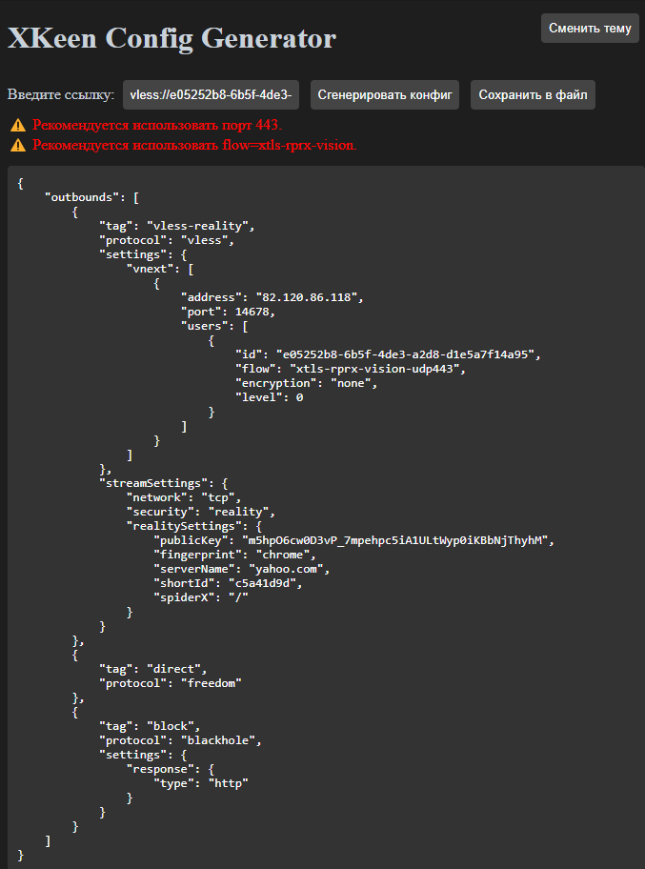The width and height of the screenshot is (645, 869).
Task: Click the address value 82.120.86.118
Action: [305, 297]
